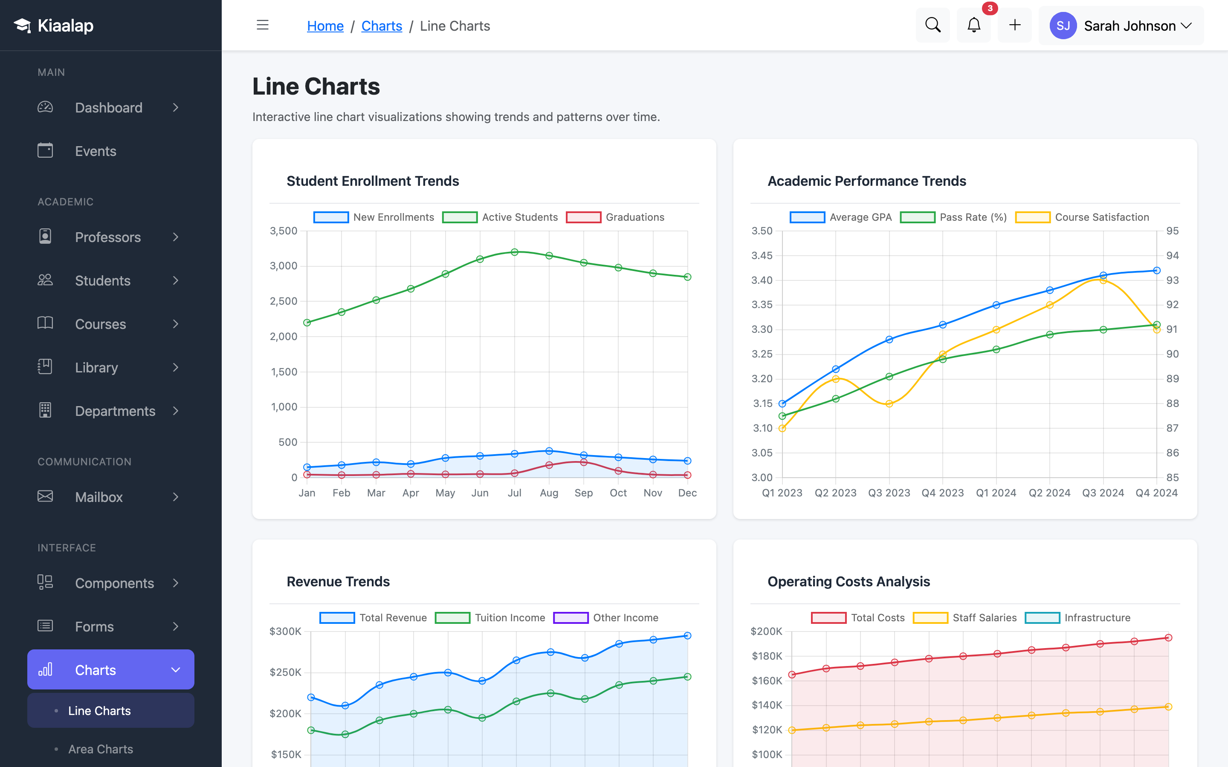This screenshot has height=767, width=1228.
Task: Open the Mailbox menu item
Action: [x=110, y=496]
